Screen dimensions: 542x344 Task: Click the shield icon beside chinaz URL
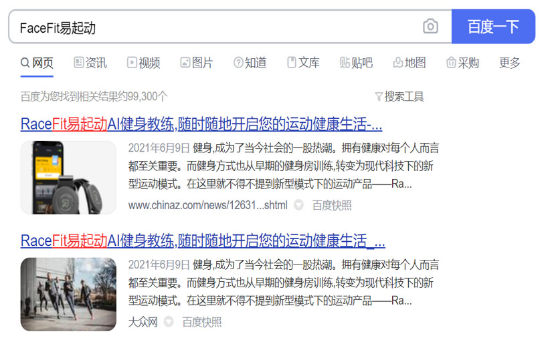click(x=298, y=205)
